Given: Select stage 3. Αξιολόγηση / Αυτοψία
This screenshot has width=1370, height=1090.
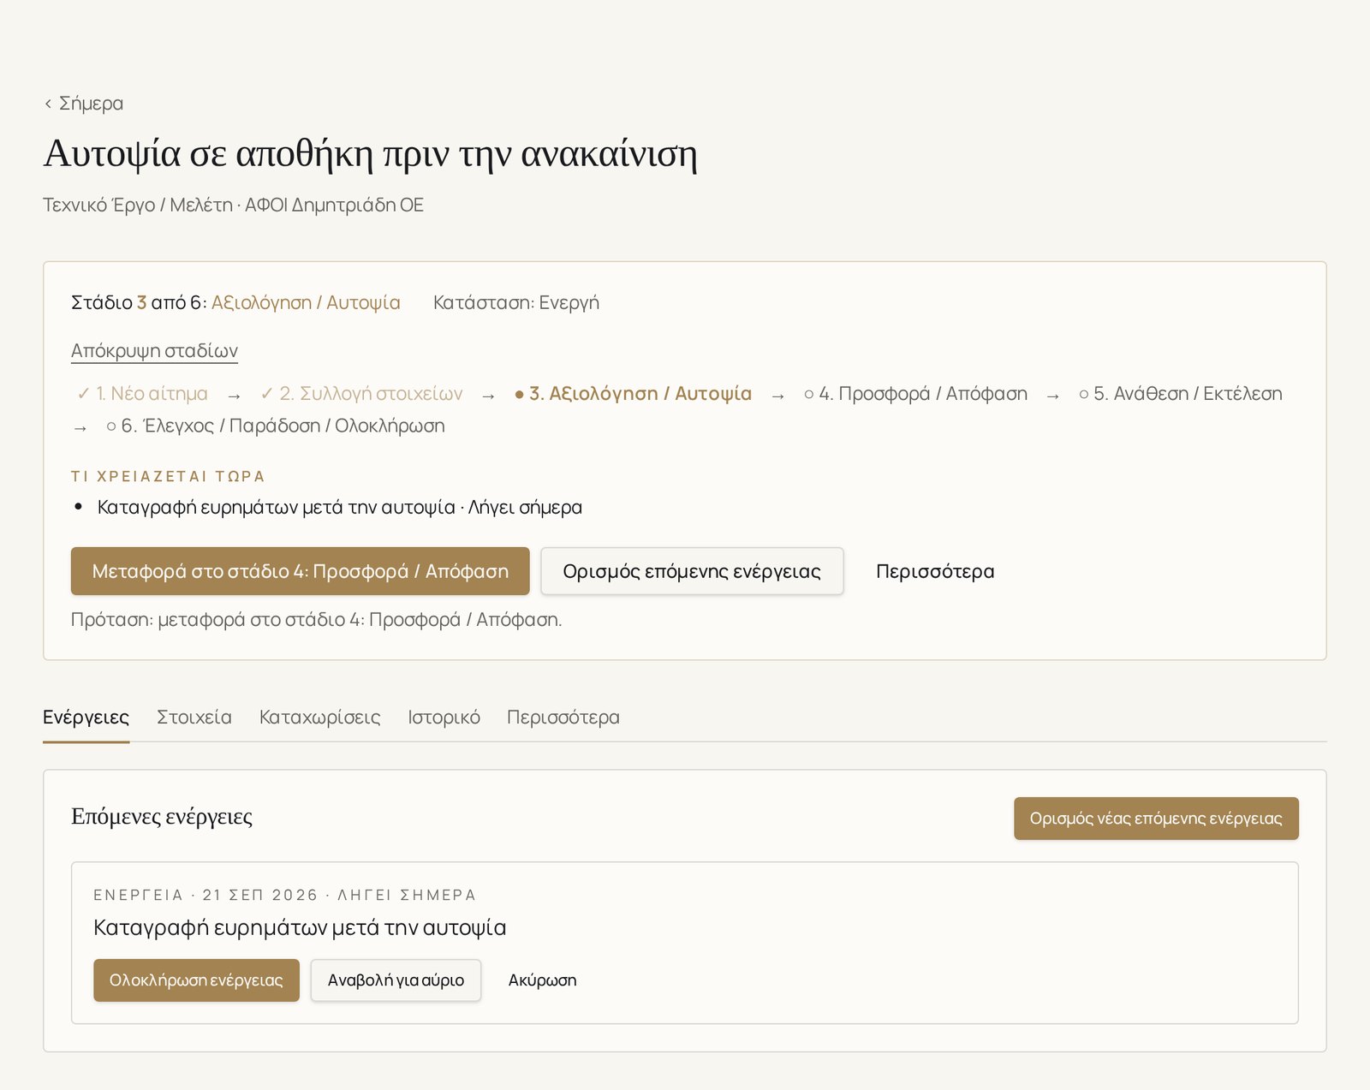Looking at the screenshot, I should click(x=633, y=394).
